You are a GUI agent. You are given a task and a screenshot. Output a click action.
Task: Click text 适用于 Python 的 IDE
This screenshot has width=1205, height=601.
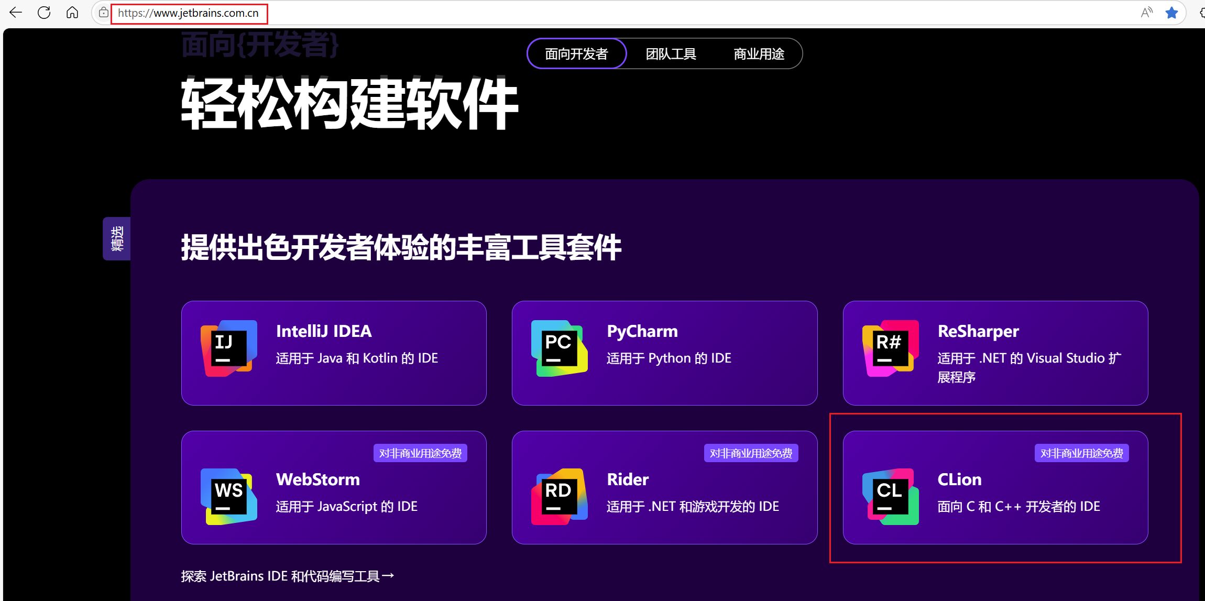pos(669,358)
